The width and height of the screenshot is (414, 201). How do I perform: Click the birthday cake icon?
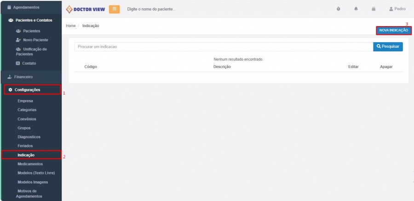[x=373, y=9]
